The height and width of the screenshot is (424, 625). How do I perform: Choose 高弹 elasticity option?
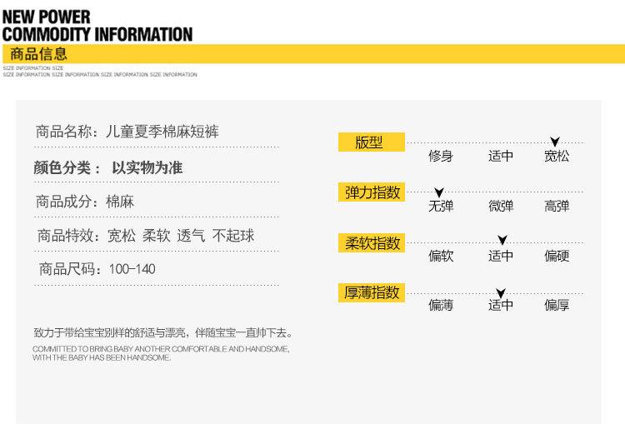[557, 206]
